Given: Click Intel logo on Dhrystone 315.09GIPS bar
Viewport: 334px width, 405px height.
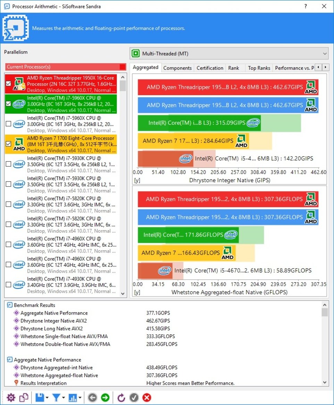Looking at the screenshot, I should [x=253, y=123].
